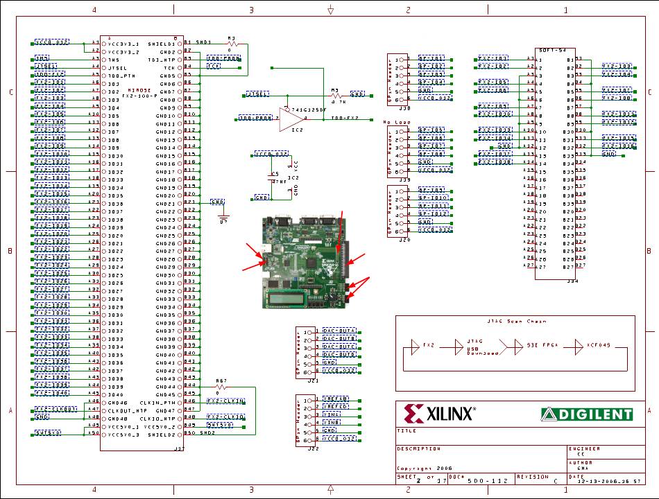Select the VINB net label
The width and height of the screenshot is (659, 499).
pos(332,423)
